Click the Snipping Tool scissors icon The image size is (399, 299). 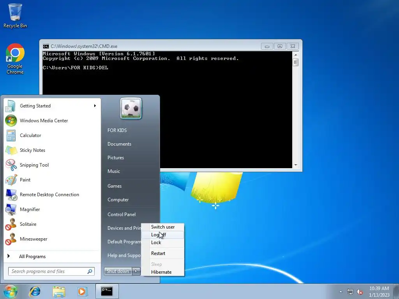pyautogui.click(x=11, y=165)
